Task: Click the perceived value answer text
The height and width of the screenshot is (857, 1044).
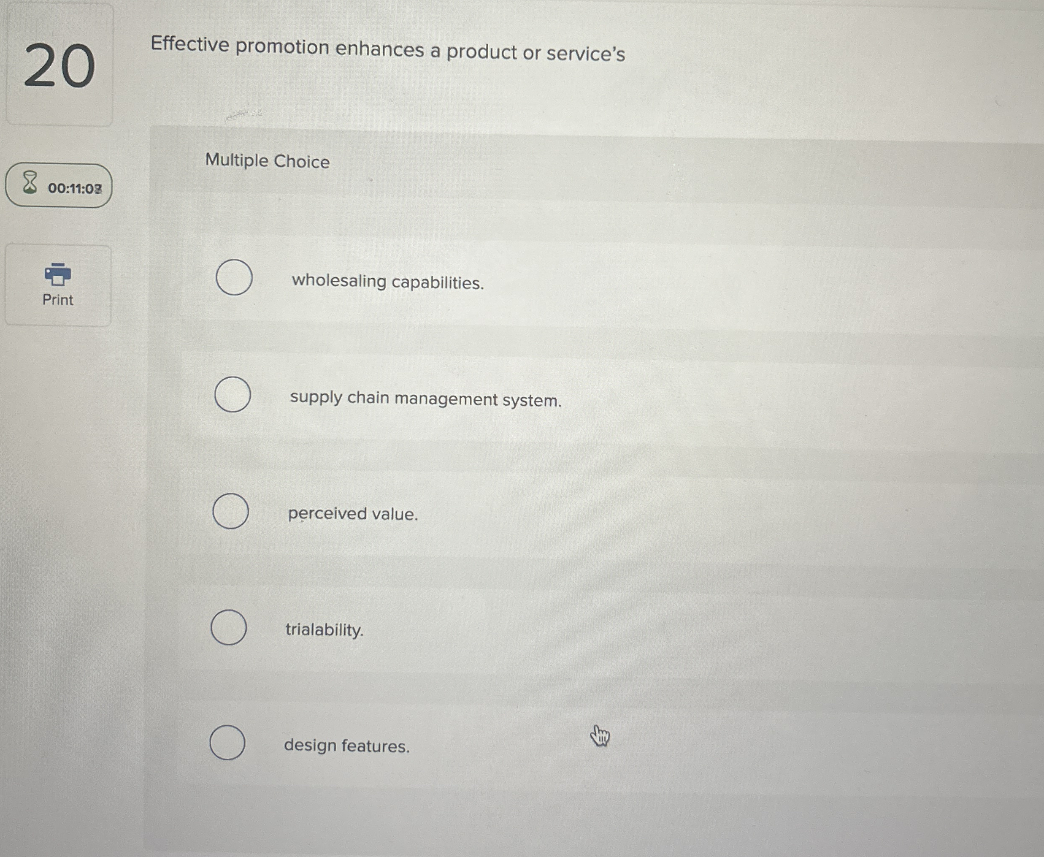Action: [352, 514]
